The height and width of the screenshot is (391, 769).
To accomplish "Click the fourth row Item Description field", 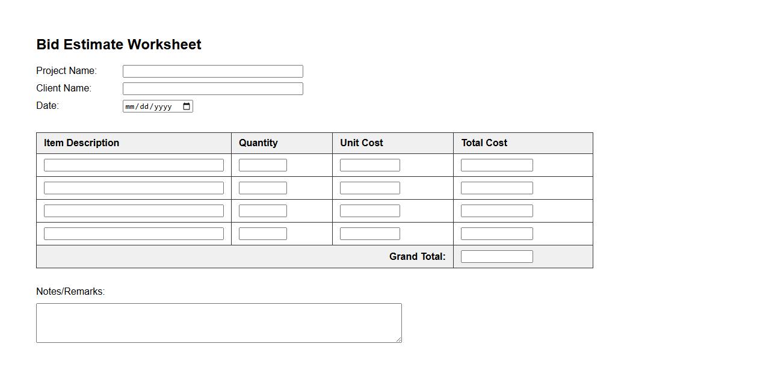I will click(134, 233).
